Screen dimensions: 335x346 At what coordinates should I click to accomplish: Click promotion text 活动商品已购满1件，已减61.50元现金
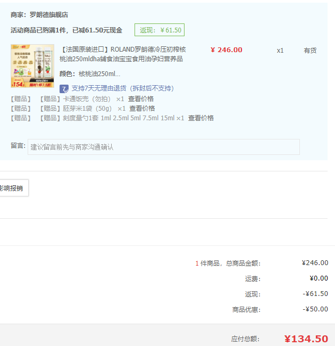pyautogui.click(x=66, y=30)
